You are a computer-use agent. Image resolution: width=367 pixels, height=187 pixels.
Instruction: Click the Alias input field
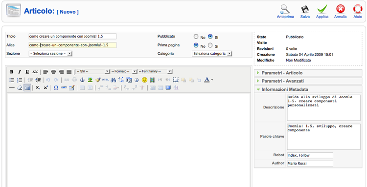coord(72,45)
